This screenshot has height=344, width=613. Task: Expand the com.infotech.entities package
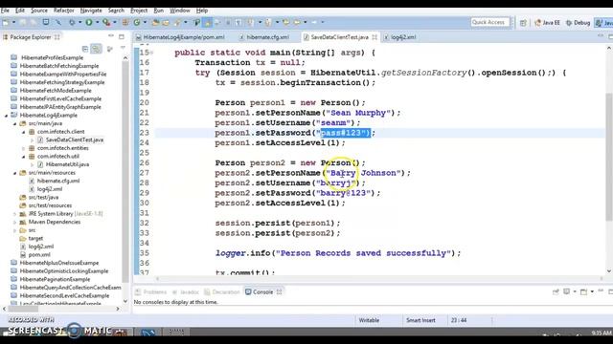pyautogui.click(x=23, y=148)
